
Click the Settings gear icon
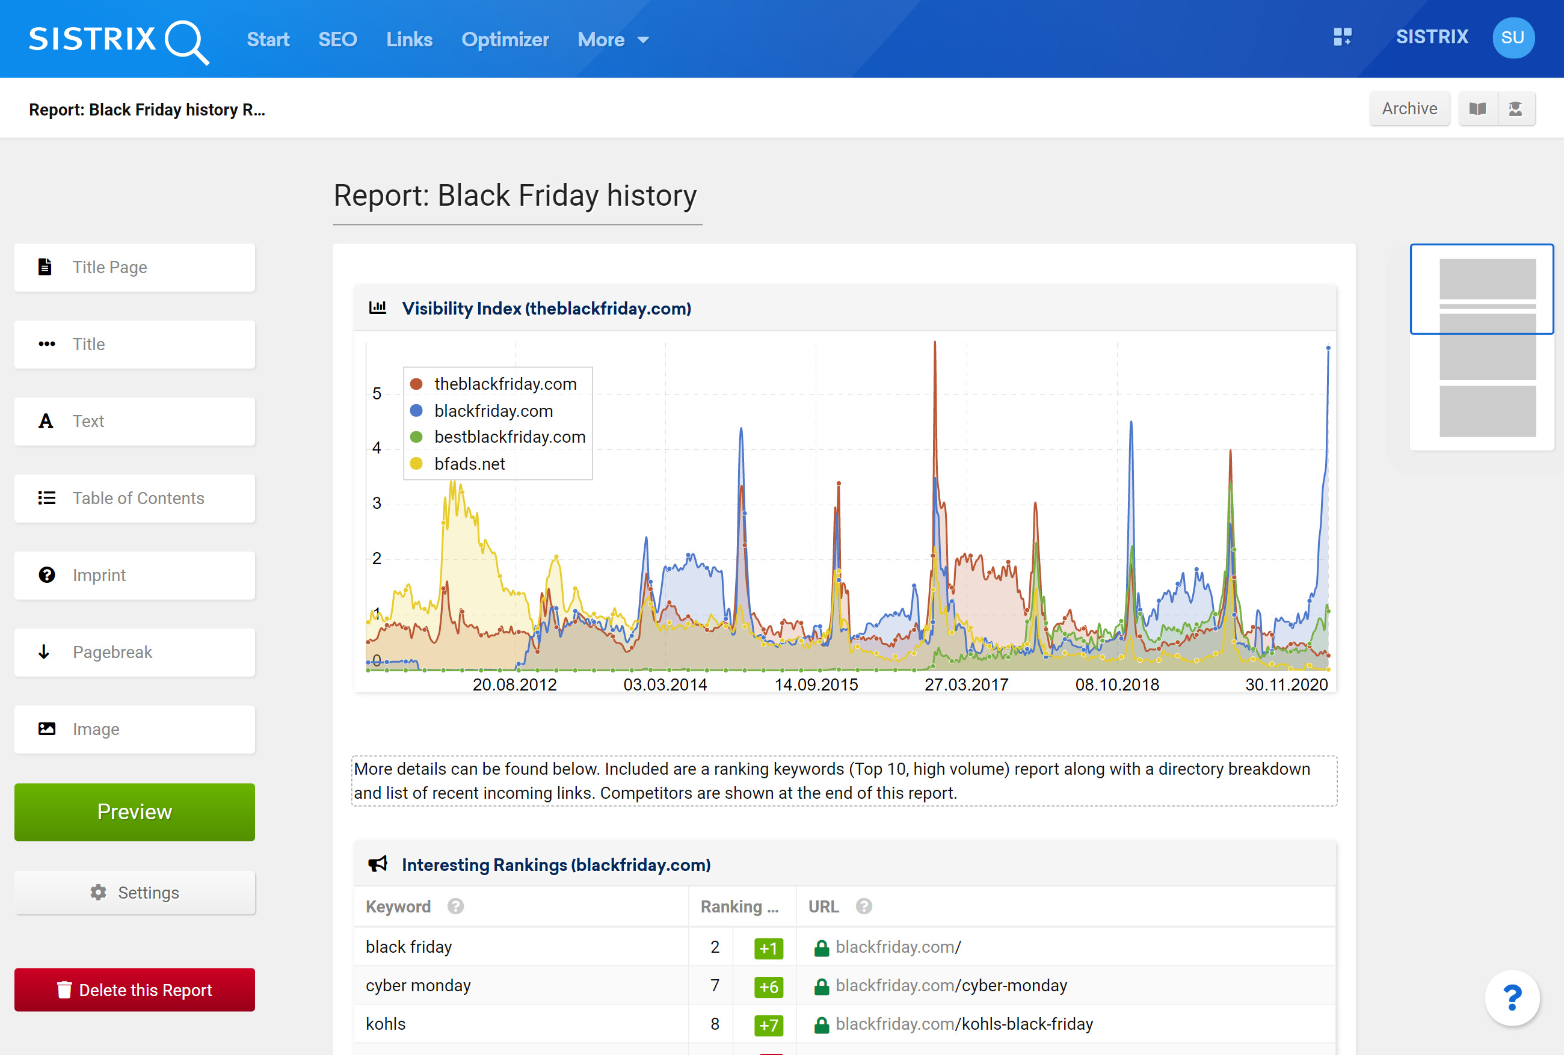point(98,892)
